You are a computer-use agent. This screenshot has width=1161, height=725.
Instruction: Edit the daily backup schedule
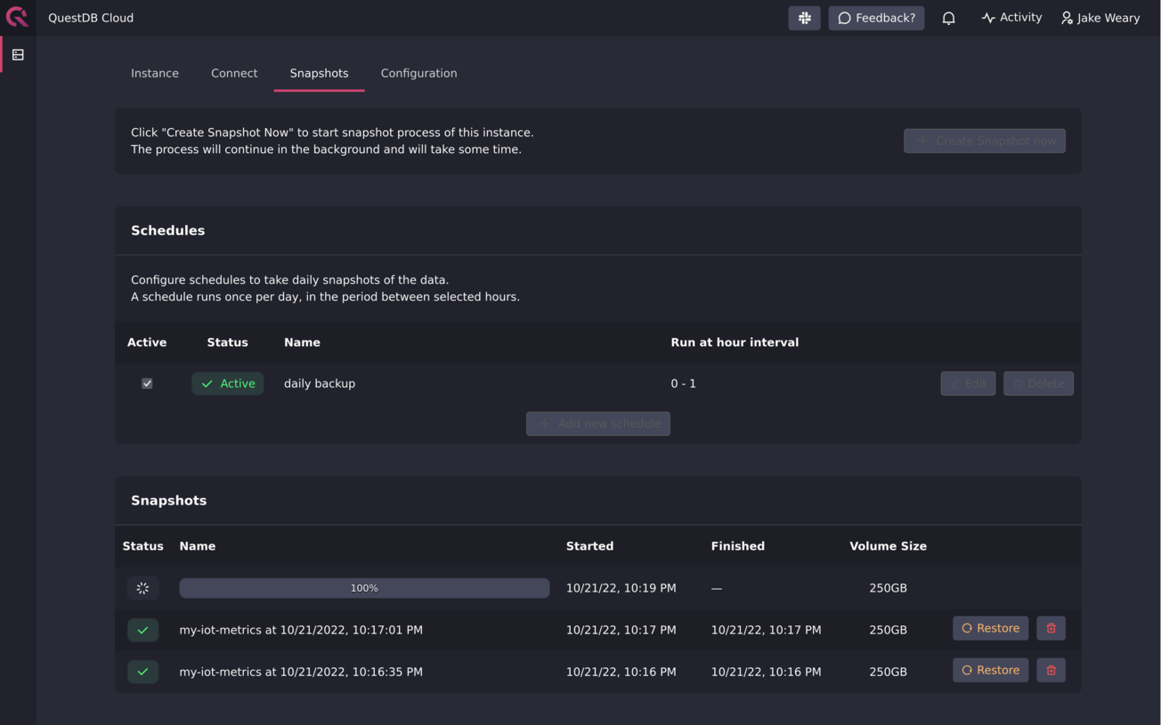click(x=968, y=383)
